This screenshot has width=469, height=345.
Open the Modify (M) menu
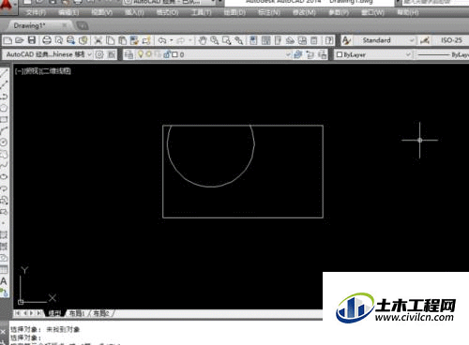point(305,13)
